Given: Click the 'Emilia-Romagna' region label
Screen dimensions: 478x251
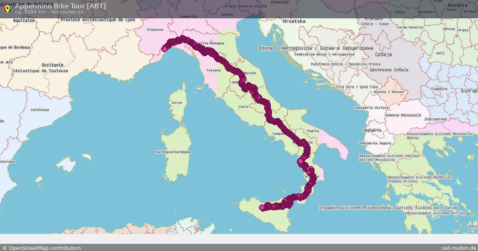Looking at the screenshot, I should [x=210, y=43].
